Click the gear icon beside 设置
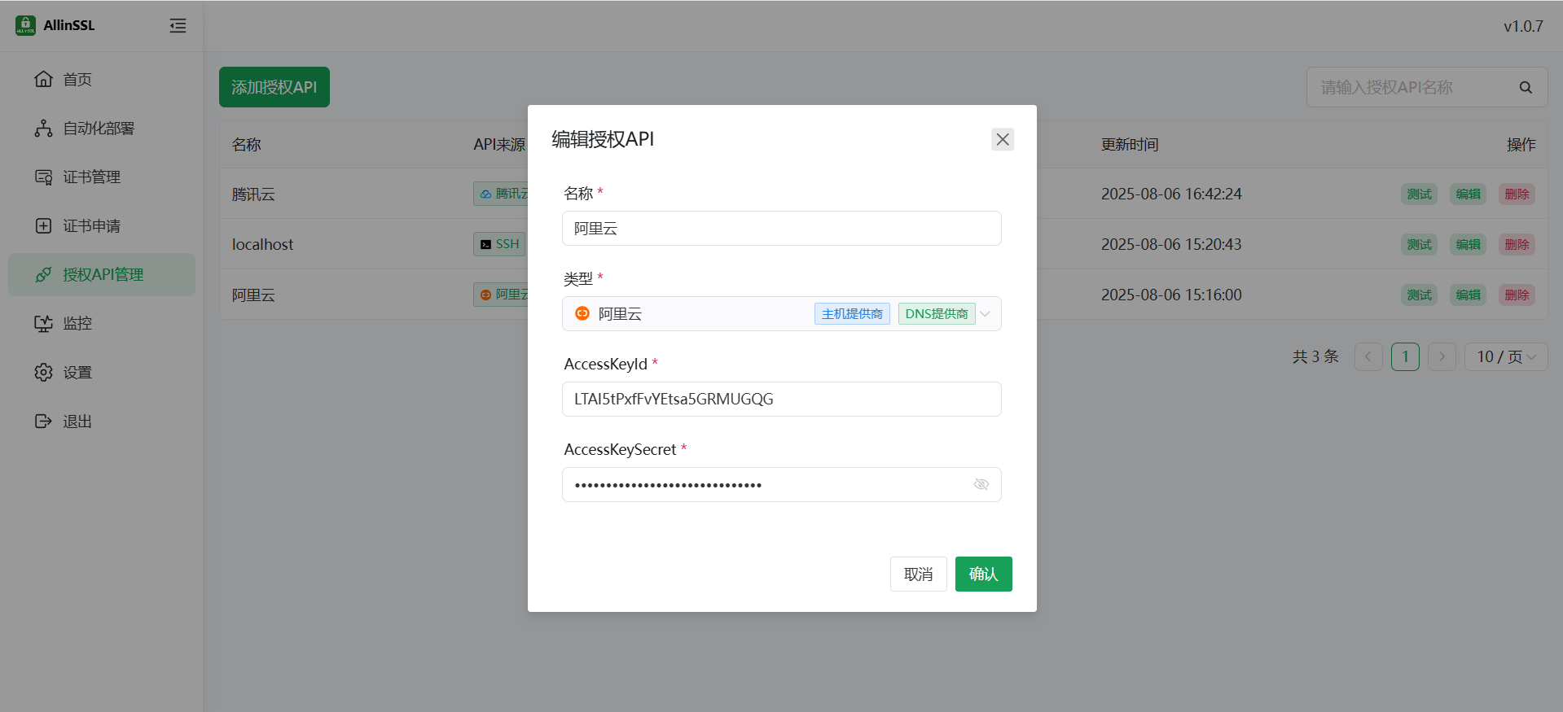This screenshot has width=1563, height=712. 43,372
